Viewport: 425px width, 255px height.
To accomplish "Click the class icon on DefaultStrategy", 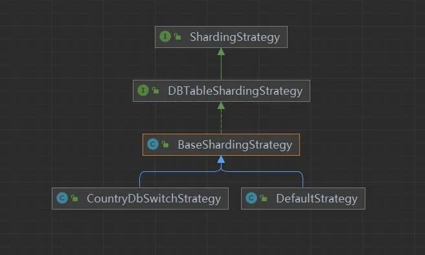I will 251,198.
